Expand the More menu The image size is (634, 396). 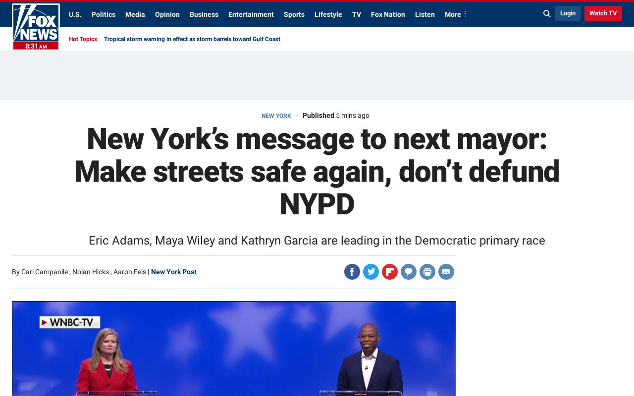(x=456, y=14)
